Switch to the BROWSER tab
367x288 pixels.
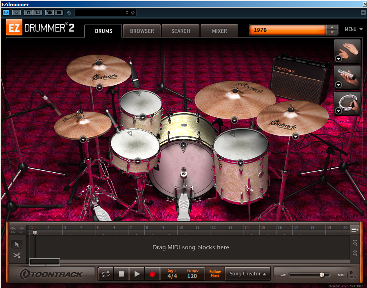(x=142, y=31)
